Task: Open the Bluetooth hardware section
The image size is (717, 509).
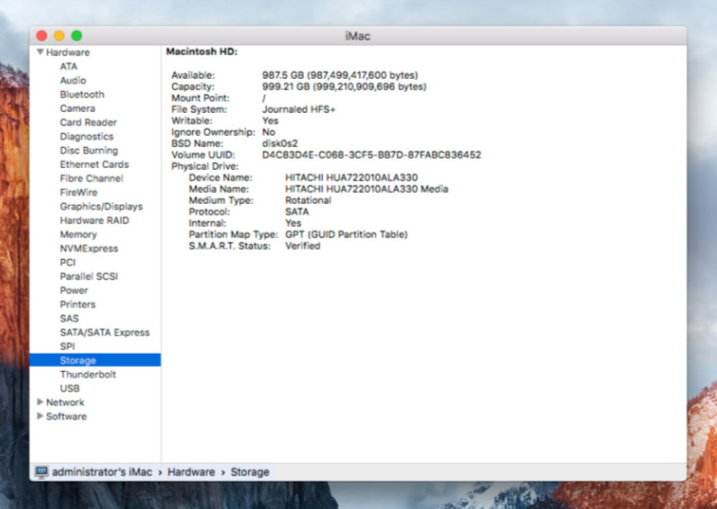Action: [x=82, y=95]
